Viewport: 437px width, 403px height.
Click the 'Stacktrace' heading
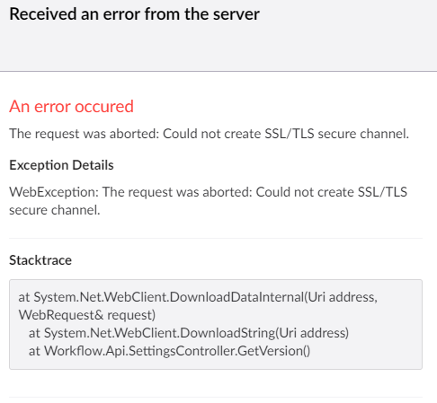[40, 260]
